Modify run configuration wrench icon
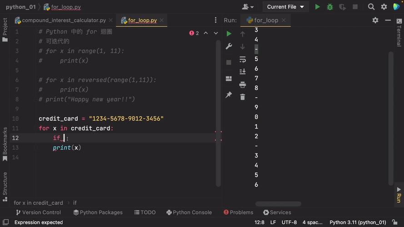The image size is (404, 227). pyautogui.click(x=229, y=46)
